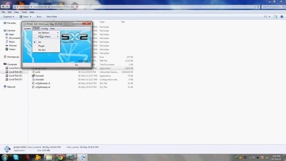Toggle the preview pane icon

pyautogui.click(x=275, y=17)
